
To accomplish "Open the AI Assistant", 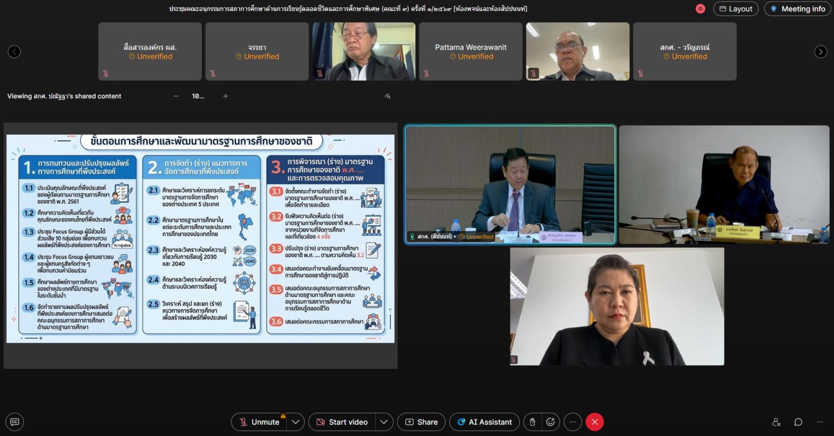I will click(x=484, y=422).
